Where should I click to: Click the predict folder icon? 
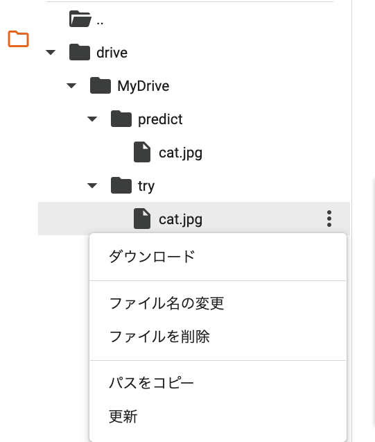pyautogui.click(x=121, y=119)
